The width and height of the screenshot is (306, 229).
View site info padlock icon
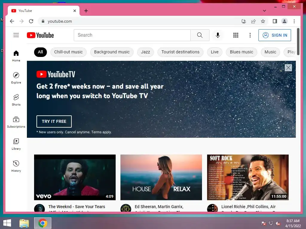[43, 21]
